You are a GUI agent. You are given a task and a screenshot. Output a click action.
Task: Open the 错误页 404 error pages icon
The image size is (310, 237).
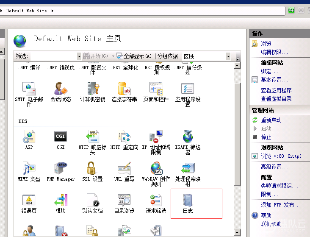29,200
